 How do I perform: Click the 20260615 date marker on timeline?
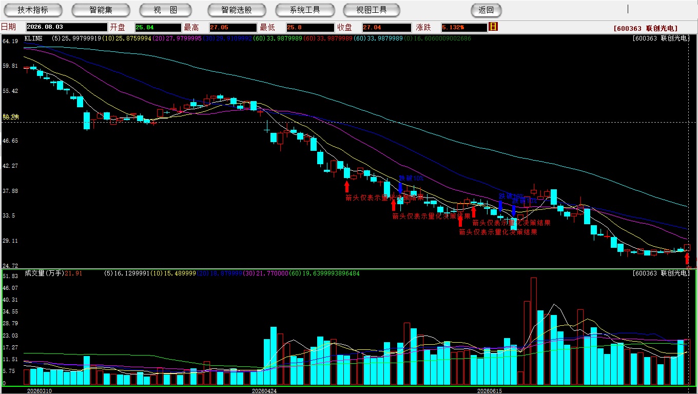click(490, 391)
